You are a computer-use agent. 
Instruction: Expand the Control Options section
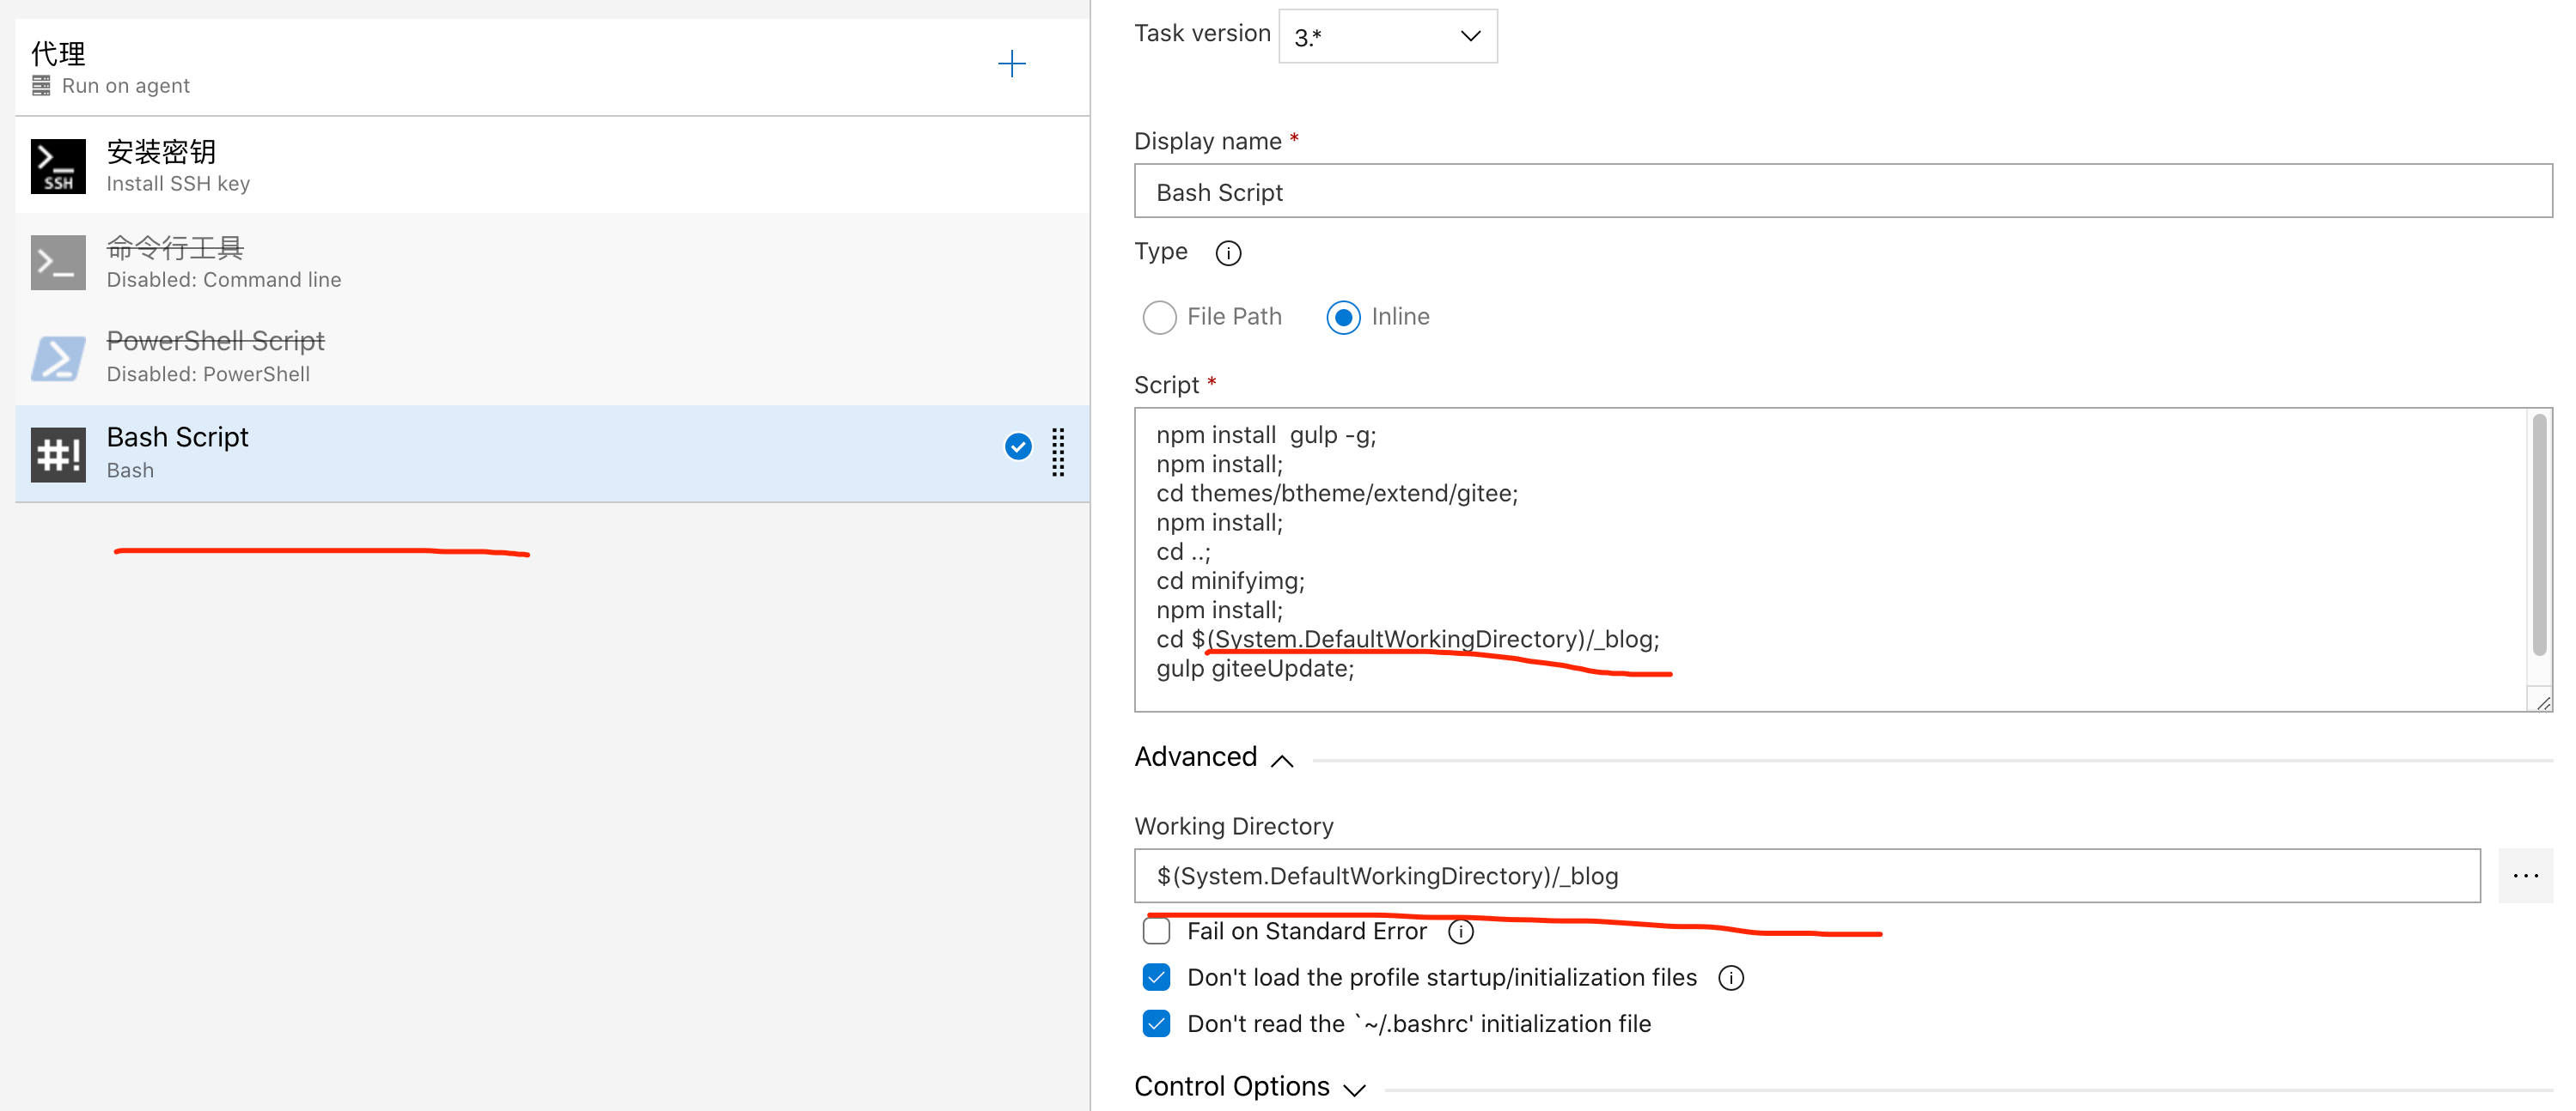(1353, 1089)
